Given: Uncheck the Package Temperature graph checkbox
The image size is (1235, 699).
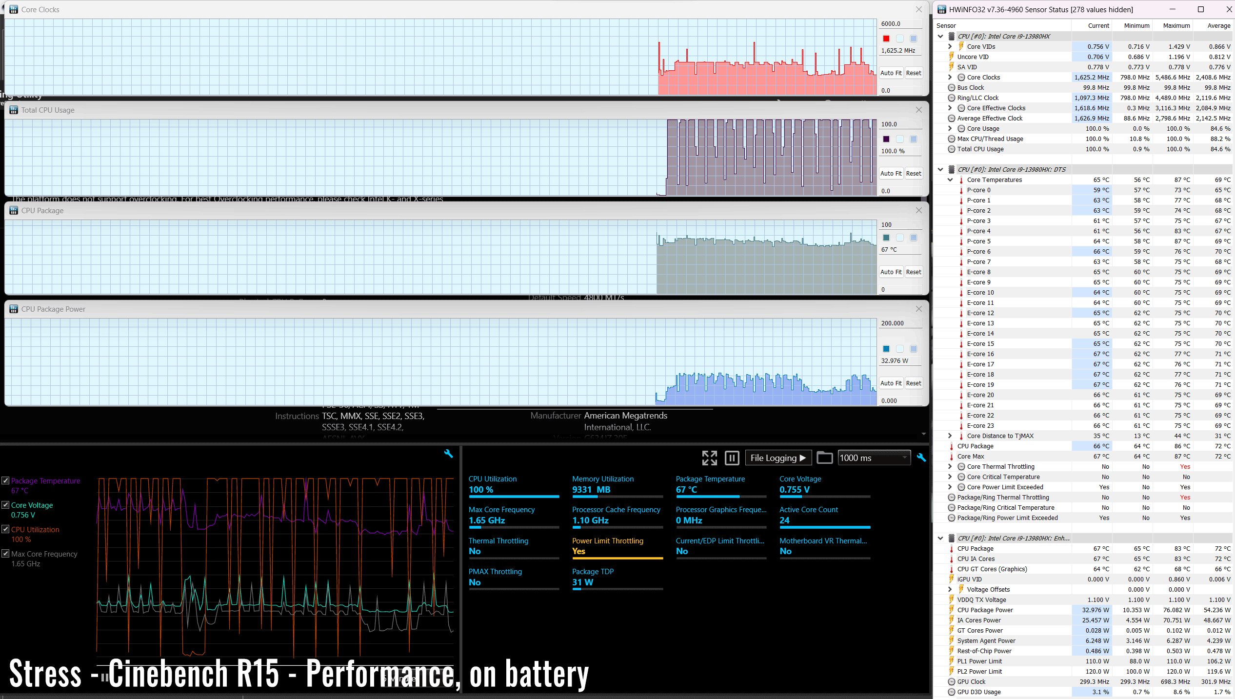Looking at the screenshot, I should (x=5, y=480).
